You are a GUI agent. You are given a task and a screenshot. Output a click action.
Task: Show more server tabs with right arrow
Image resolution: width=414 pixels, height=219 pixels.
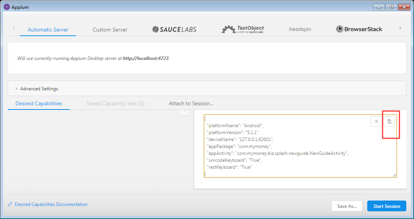point(400,28)
